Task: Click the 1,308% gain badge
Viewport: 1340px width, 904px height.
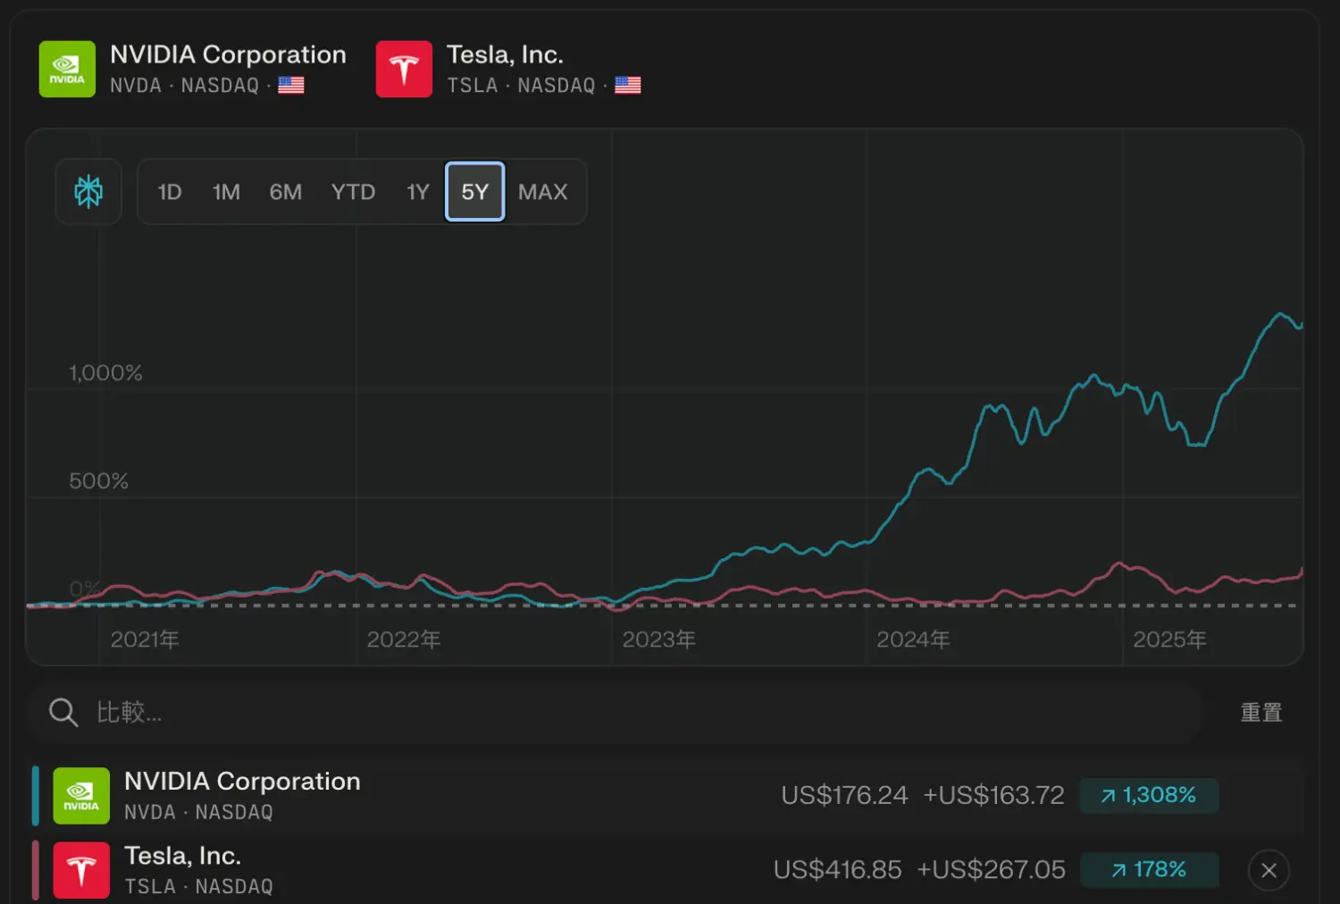Action: (1149, 795)
